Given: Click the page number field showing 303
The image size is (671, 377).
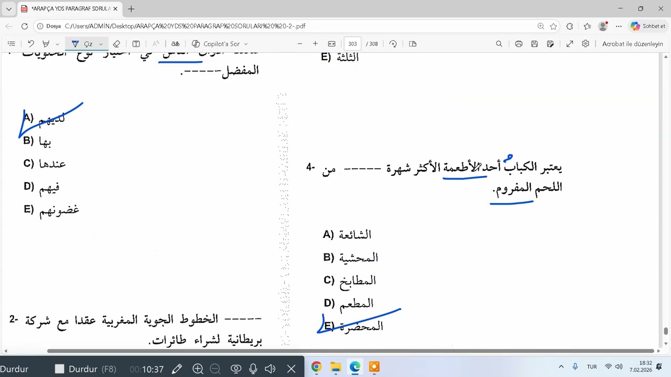Looking at the screenshot, I should (352, 44).
